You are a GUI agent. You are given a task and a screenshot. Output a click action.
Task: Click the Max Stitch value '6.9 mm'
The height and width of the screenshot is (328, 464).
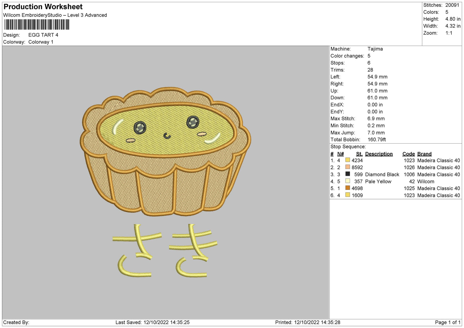(x=376, y=119)
